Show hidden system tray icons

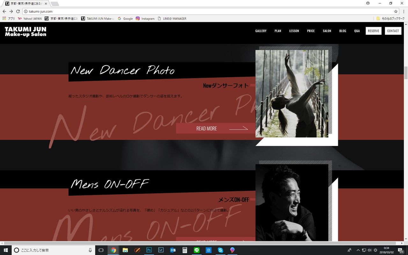point(358,250)
